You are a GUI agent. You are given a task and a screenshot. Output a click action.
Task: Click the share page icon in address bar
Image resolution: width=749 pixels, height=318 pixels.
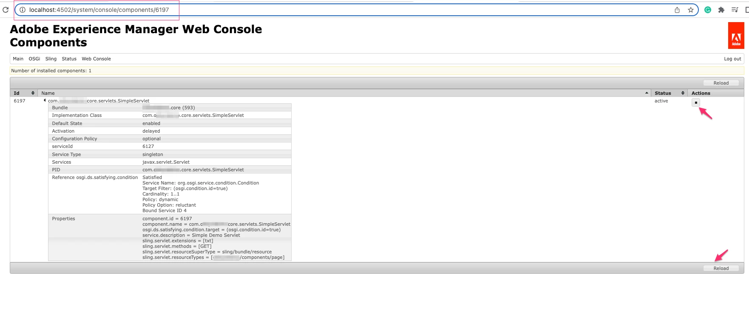677,10
